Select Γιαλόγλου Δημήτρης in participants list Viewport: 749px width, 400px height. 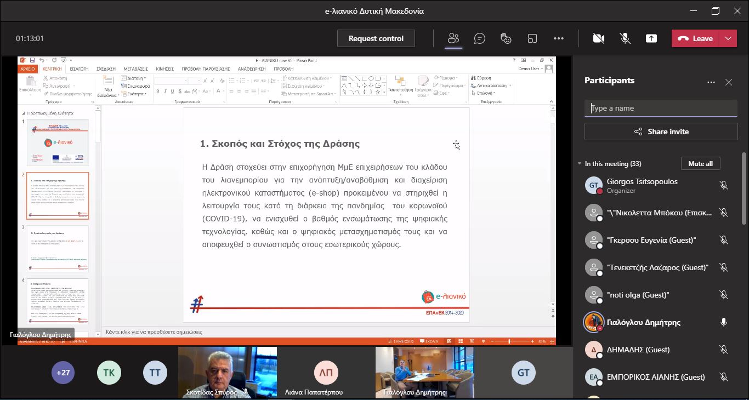point(643,322)
